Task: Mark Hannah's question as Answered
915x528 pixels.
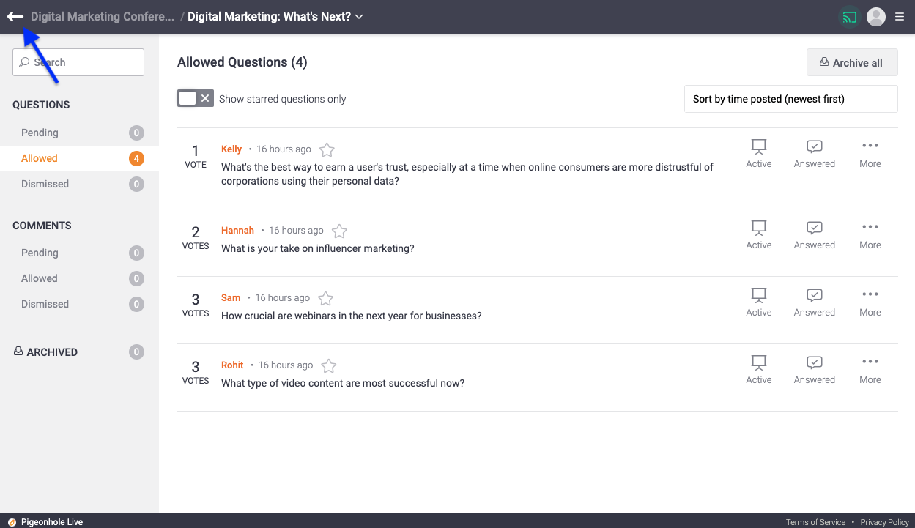Action: (814, 235)
